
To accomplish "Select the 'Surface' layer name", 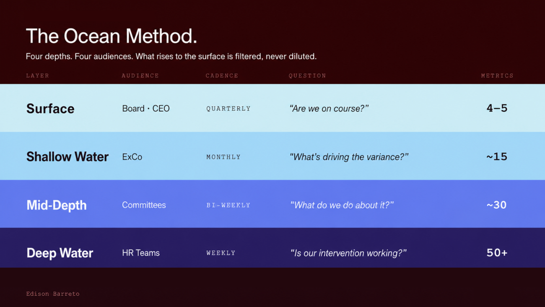I will point(50,109).
